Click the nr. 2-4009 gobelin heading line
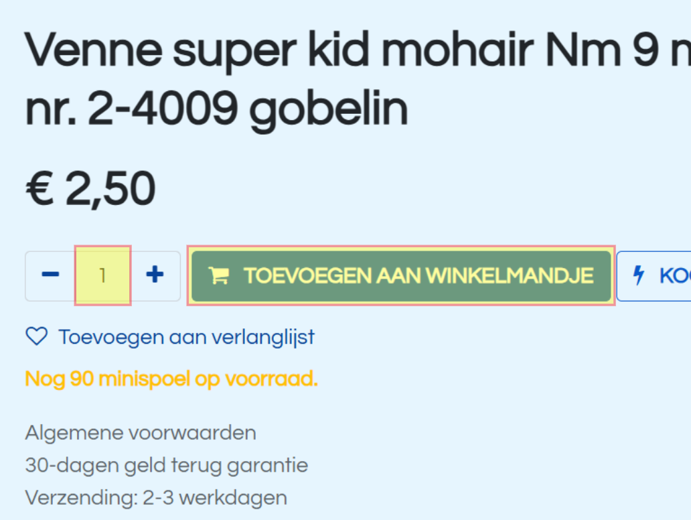Image resolution: width=691 pixels, height=520 pixels. pyautogui.click(x=216, y=109)
